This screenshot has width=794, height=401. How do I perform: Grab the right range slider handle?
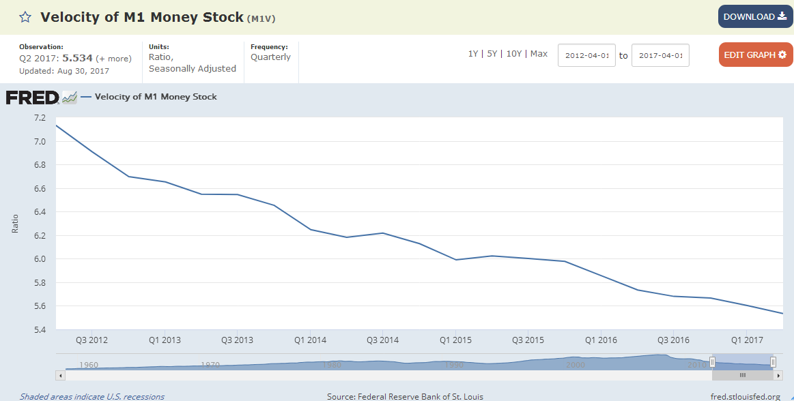773,362
